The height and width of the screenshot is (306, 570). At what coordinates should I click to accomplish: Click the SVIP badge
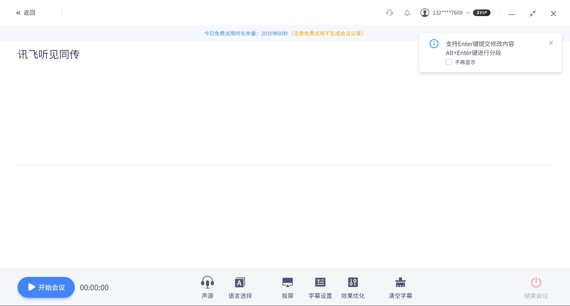coord(482,13)
